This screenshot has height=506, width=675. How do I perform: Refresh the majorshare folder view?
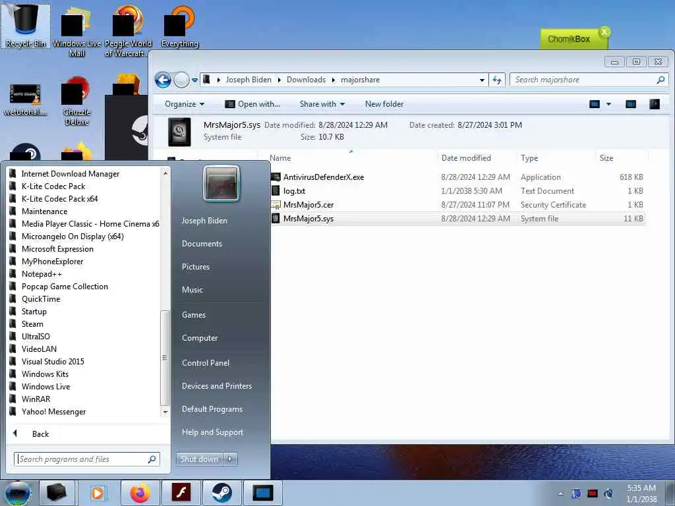(x=497, y=80)
